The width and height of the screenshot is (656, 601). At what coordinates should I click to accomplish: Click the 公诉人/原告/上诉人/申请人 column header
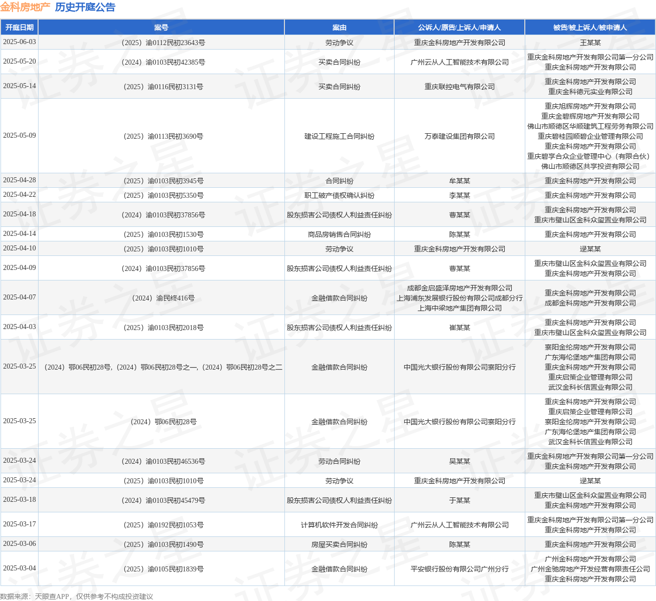coord(460,28)
